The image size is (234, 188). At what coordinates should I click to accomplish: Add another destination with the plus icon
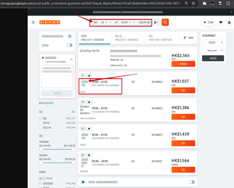click(134, 23)
